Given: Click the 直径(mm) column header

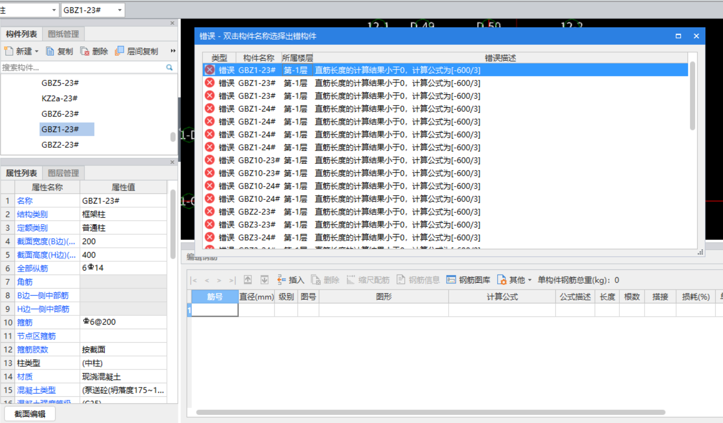Looking at the screenshot, I should 256,297.
